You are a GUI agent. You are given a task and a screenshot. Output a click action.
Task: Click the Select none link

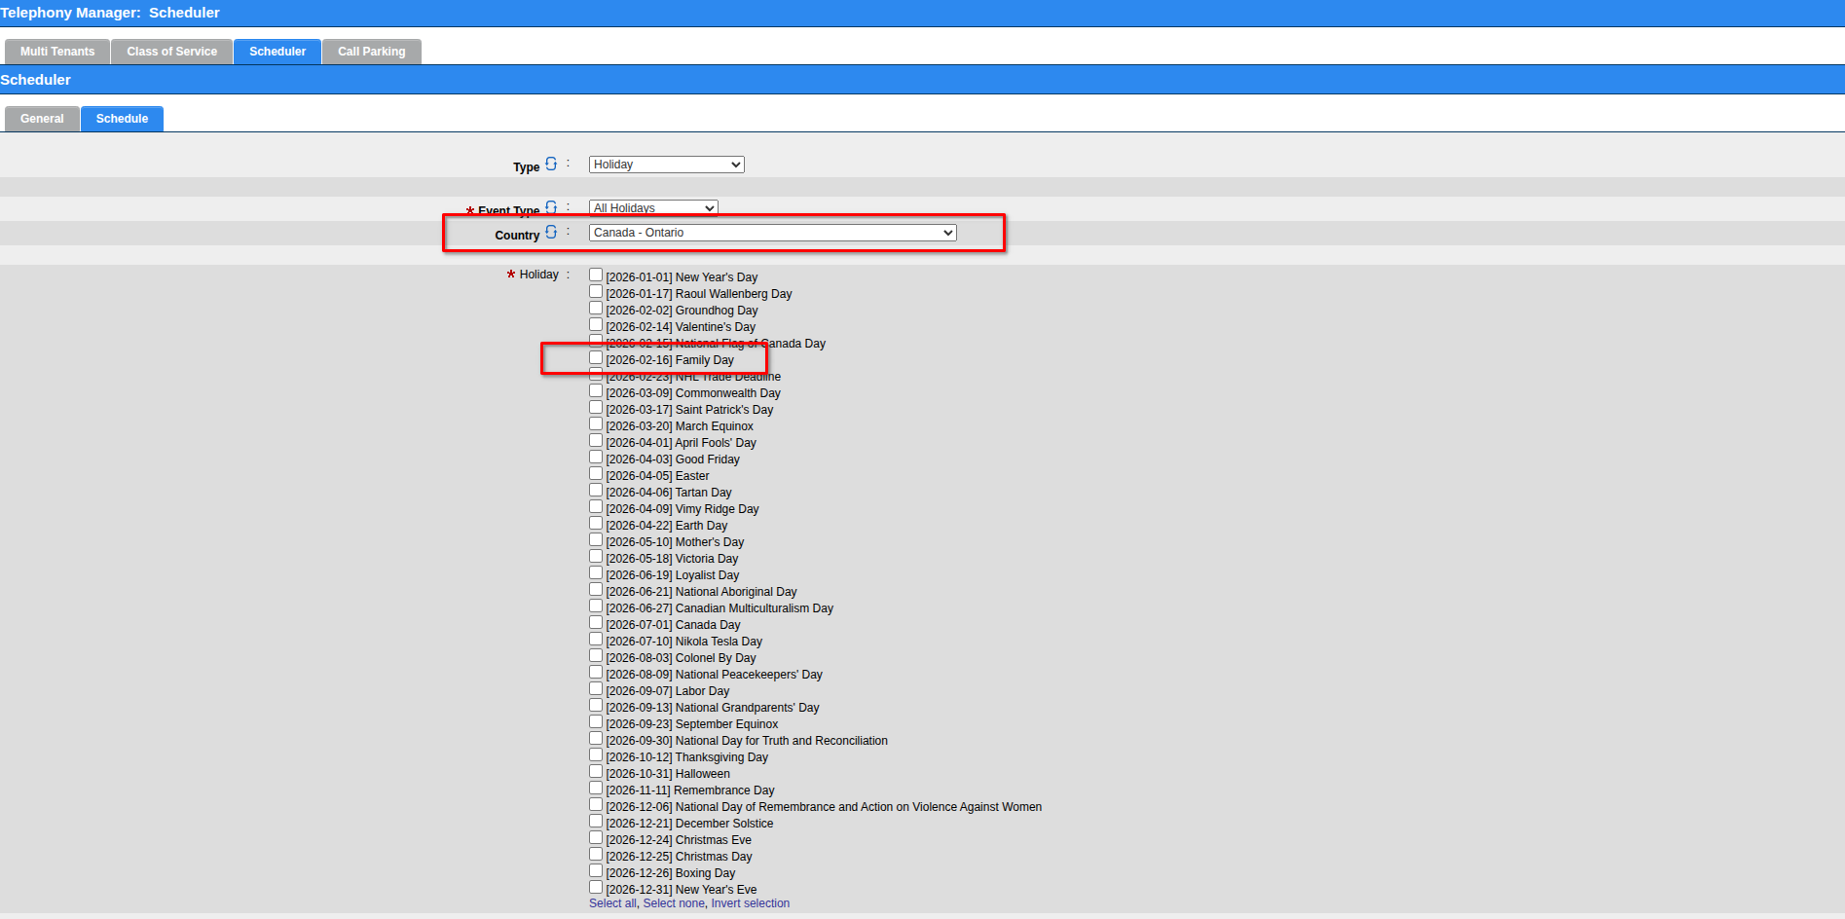674,903
